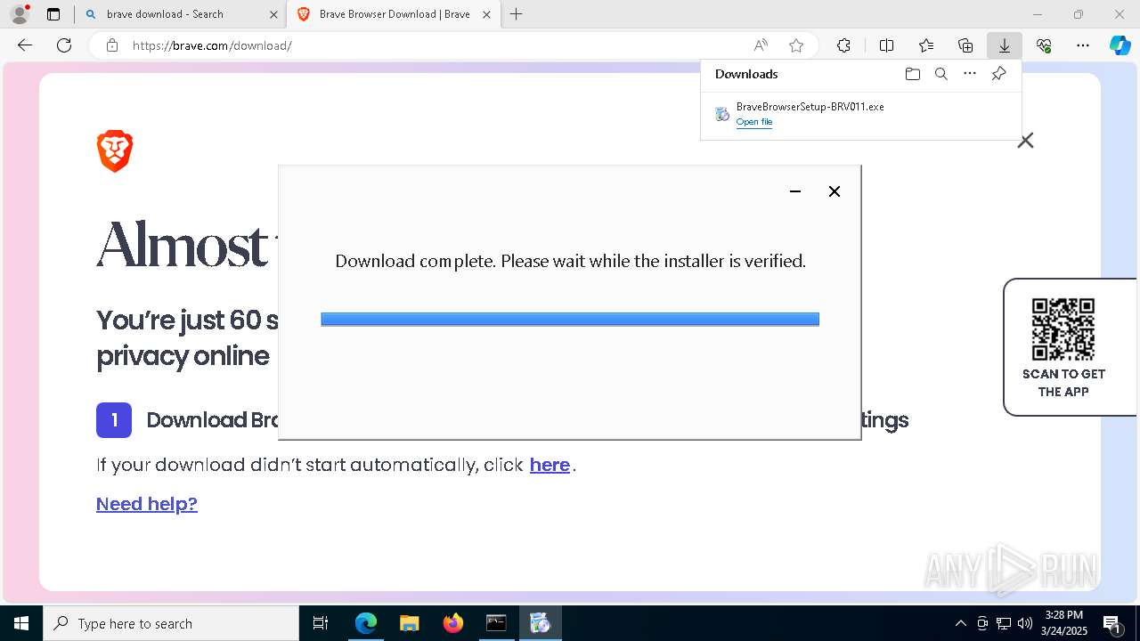Image resolution: width=1140 pixels, height=641 pixels.
Task: Click the 'Type here to search' taskbar box
Action: pos(171,623)
